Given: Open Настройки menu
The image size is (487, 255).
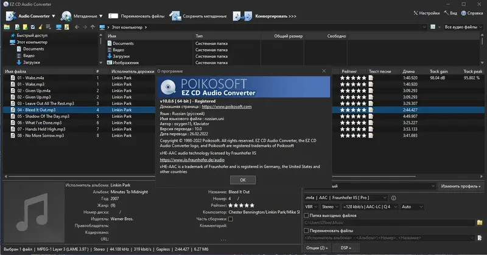Looking at the screenshot, I should (427, 13).
